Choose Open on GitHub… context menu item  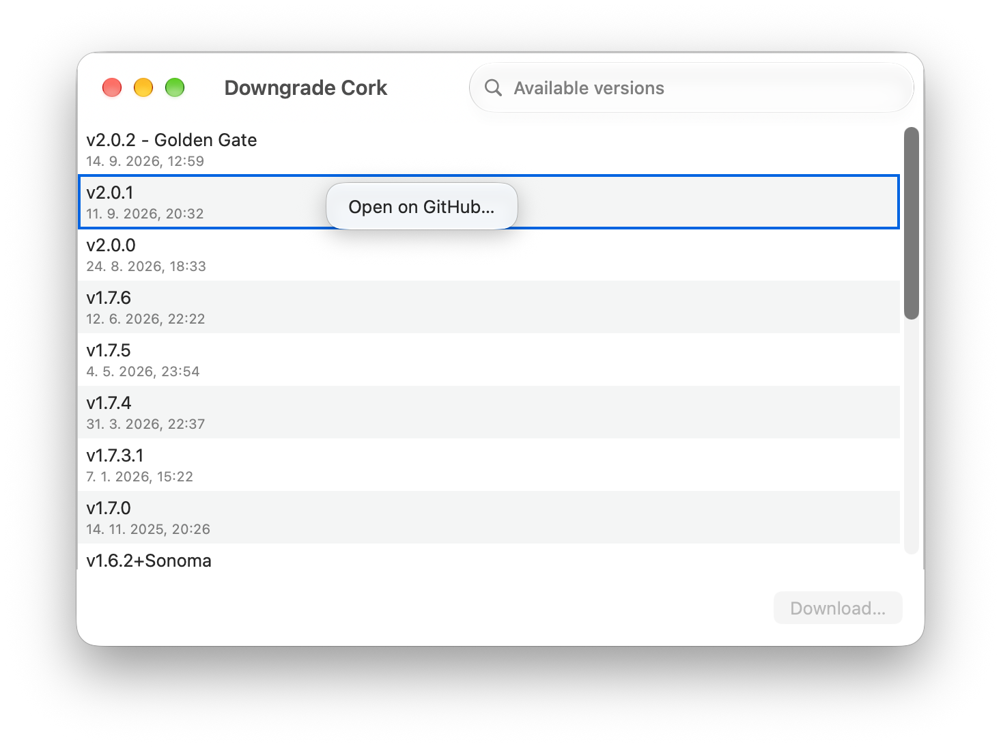coord(421,206)
